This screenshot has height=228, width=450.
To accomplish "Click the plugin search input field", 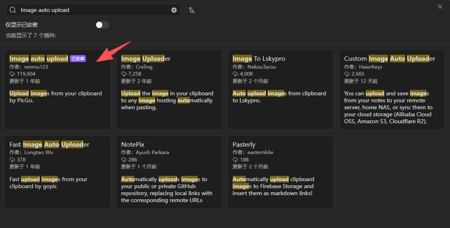I will click(x=95, y=10).
